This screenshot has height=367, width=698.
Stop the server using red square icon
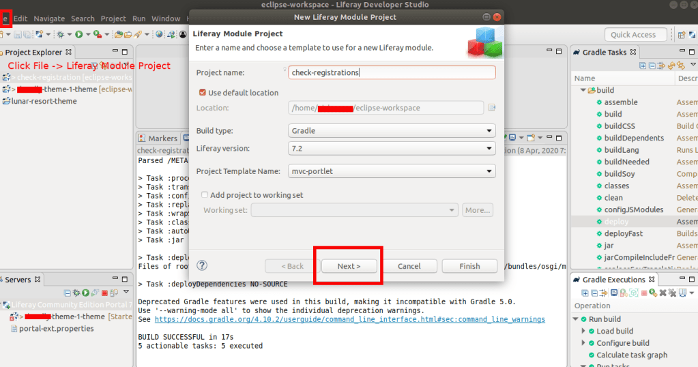105,293
